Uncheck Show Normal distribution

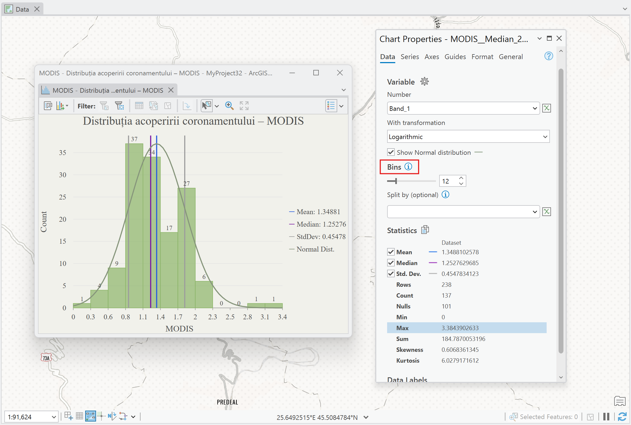pos(391,152)
